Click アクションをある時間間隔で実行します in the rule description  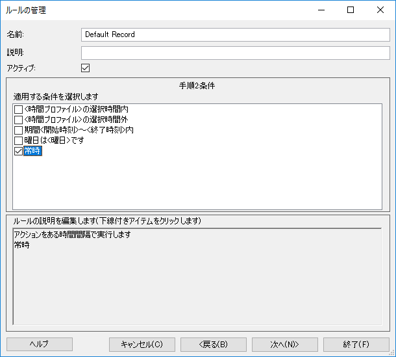[73, 235]
